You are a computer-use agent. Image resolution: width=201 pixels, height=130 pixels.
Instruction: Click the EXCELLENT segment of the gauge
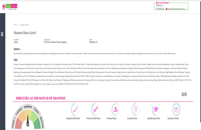[x=42, y=122]
